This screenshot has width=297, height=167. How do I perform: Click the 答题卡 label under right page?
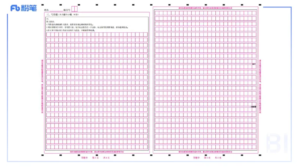coord(196,158)
